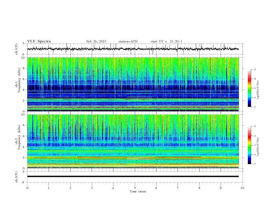
Task: Click the "station=ATH" label
Action: click(x=128, y=41)
